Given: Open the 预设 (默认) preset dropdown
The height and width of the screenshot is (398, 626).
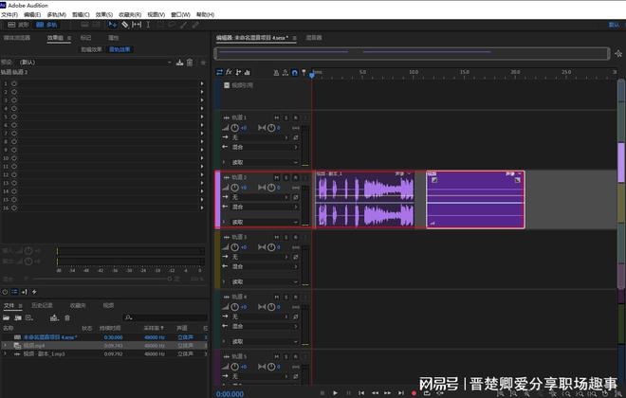Looking at the screenshot, I should click(95, 62).
